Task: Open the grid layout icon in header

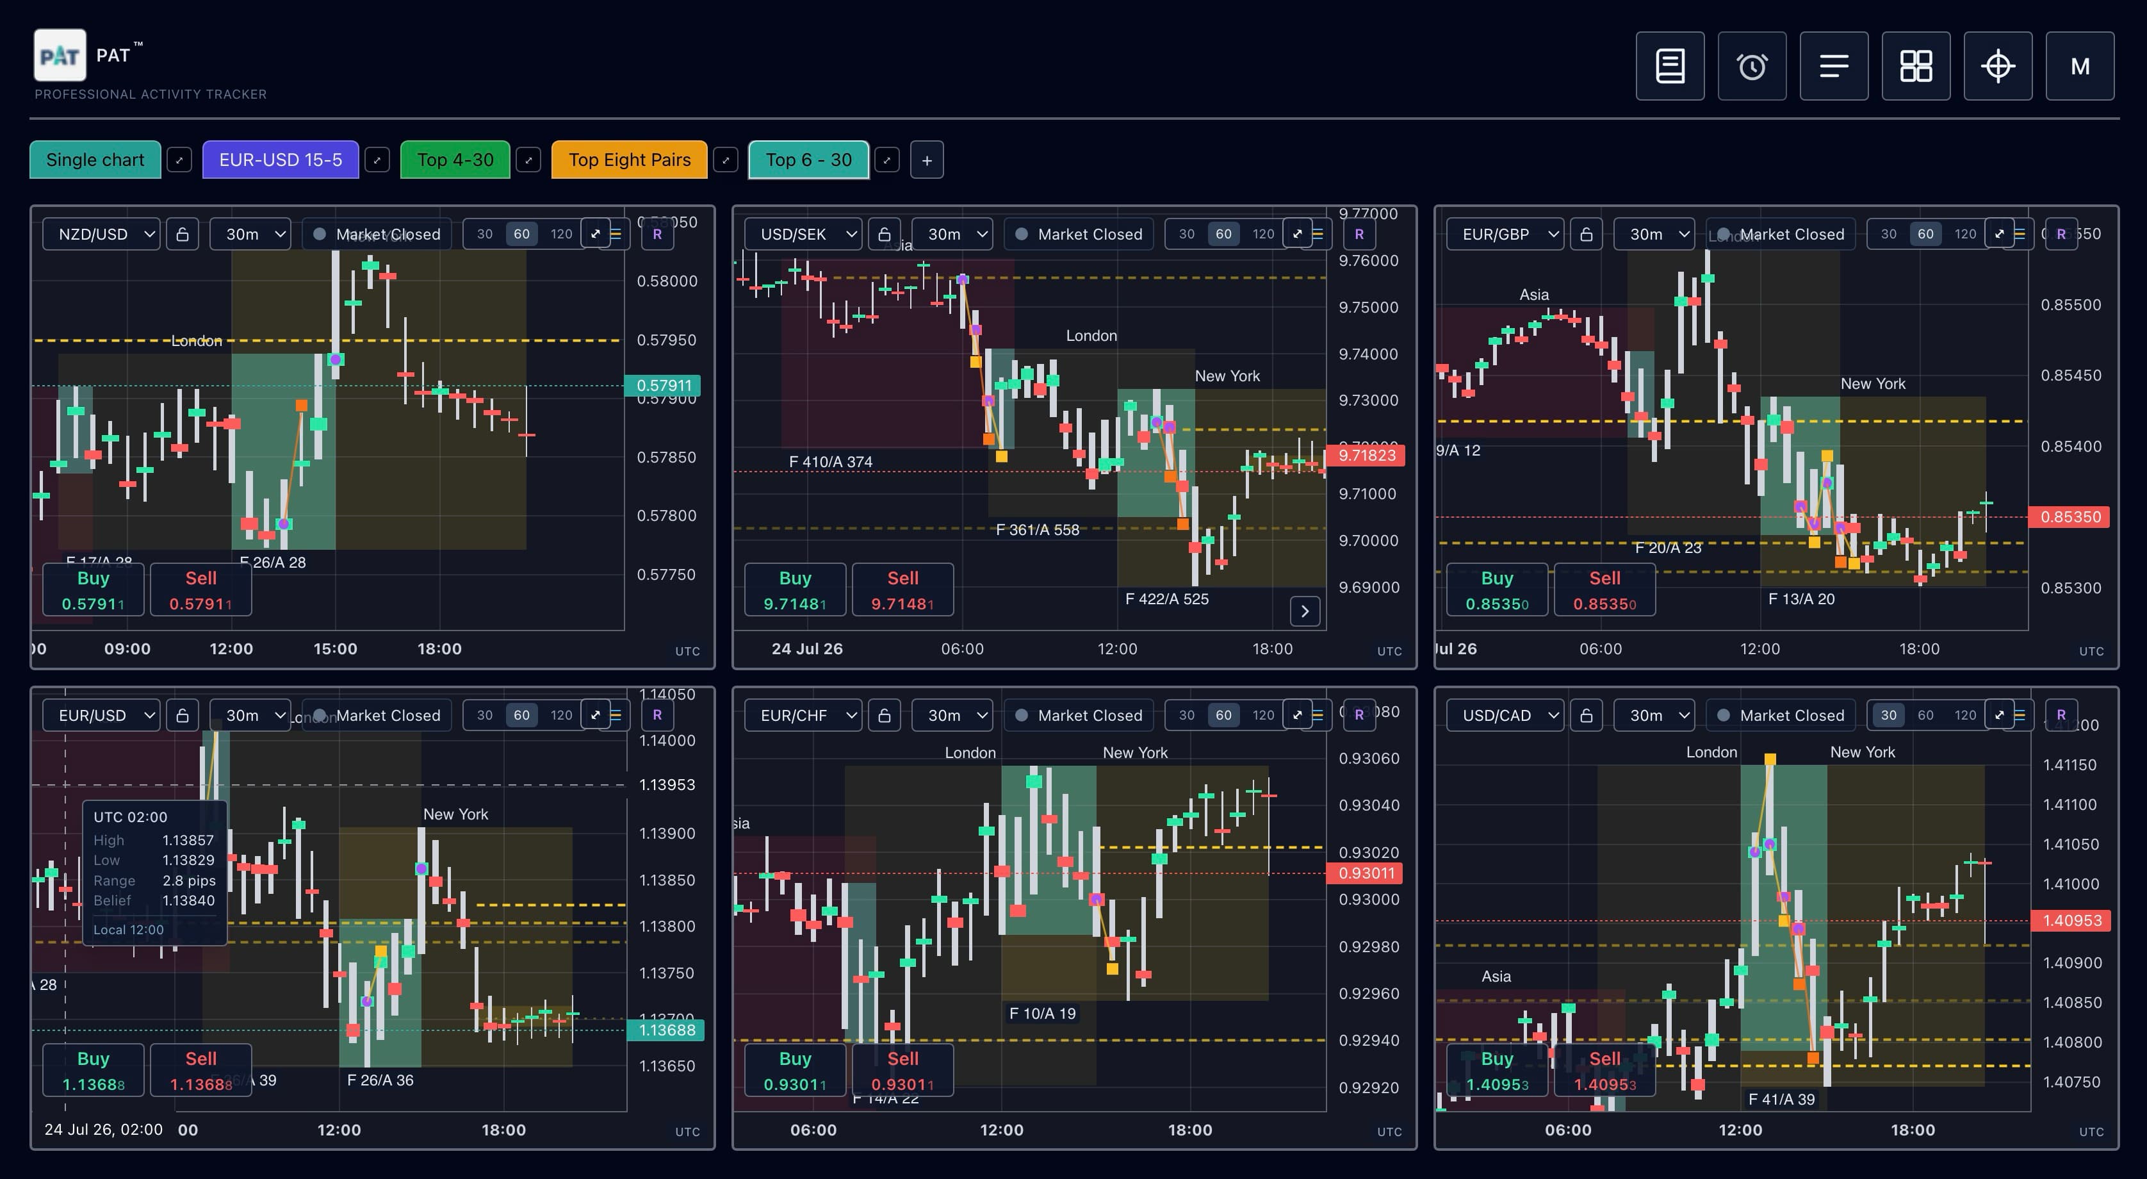Action: [x=1915, y=66]
